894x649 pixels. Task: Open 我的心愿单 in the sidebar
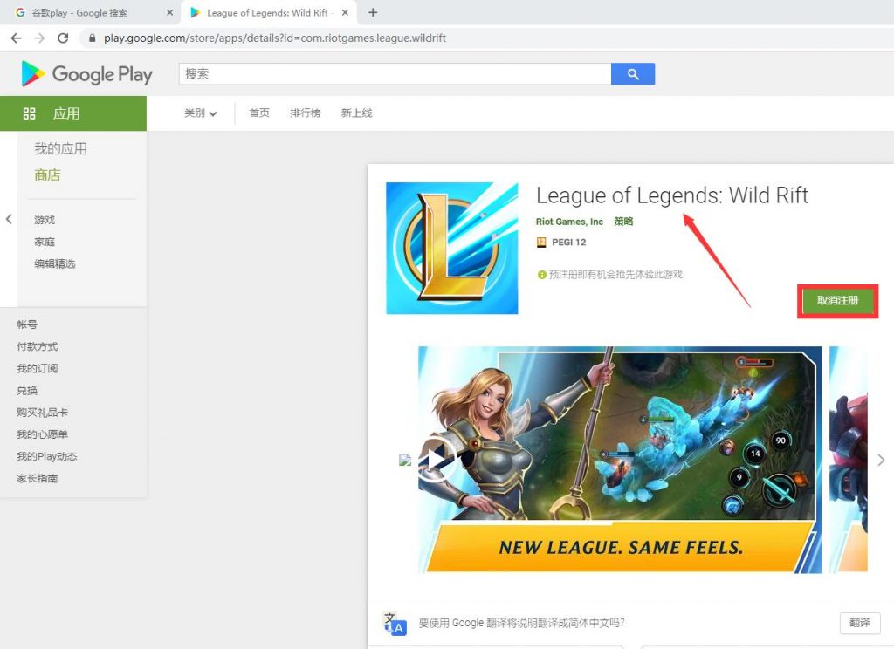(x=42, y=434)
